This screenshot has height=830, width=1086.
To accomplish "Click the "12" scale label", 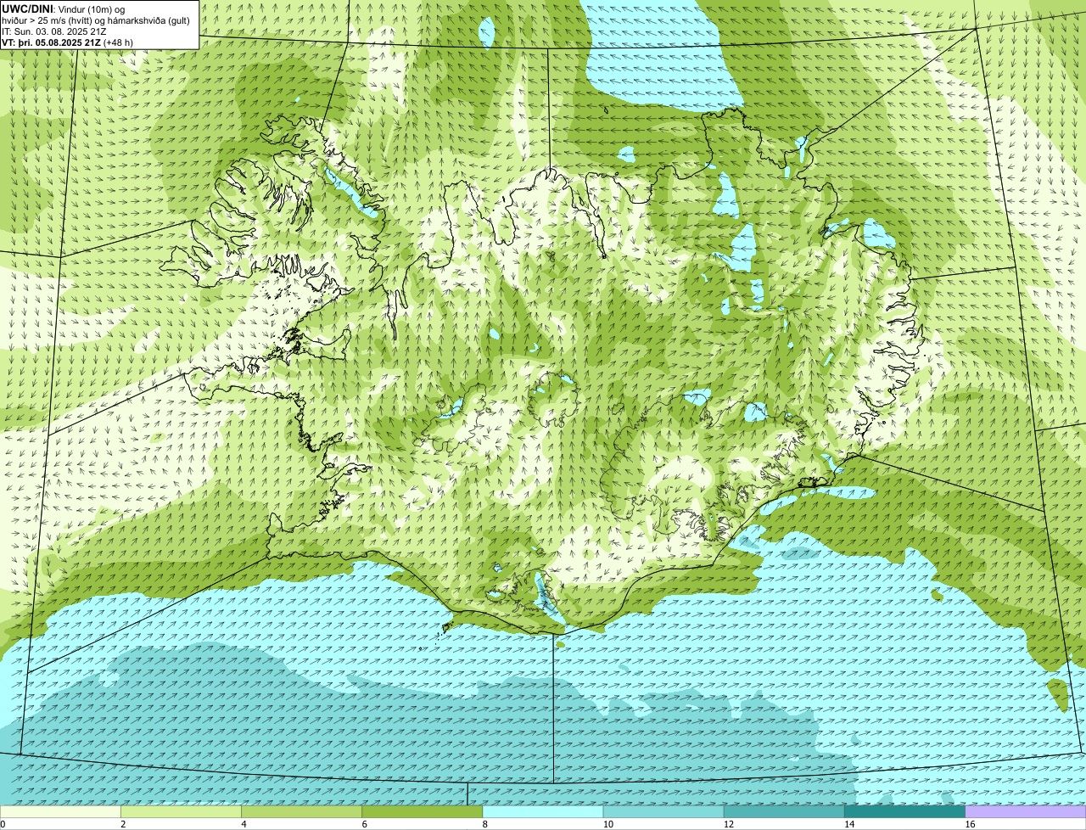I will coord(729,824).
